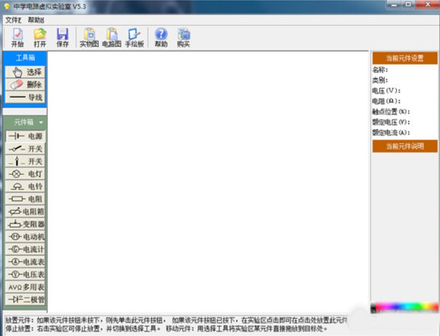Screen dimensions: 440x336
Task: Choose the 导线 wire tool
Action: [25, 97]
